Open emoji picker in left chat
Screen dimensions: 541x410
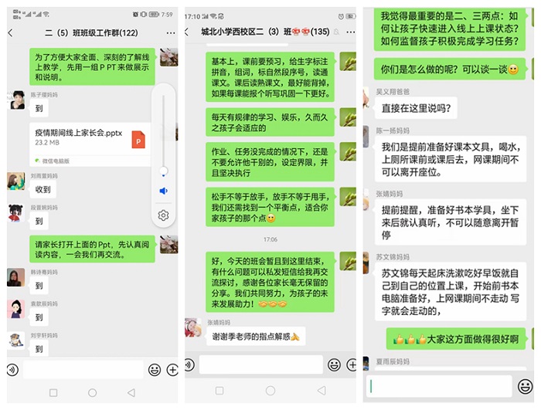[155, 370]
